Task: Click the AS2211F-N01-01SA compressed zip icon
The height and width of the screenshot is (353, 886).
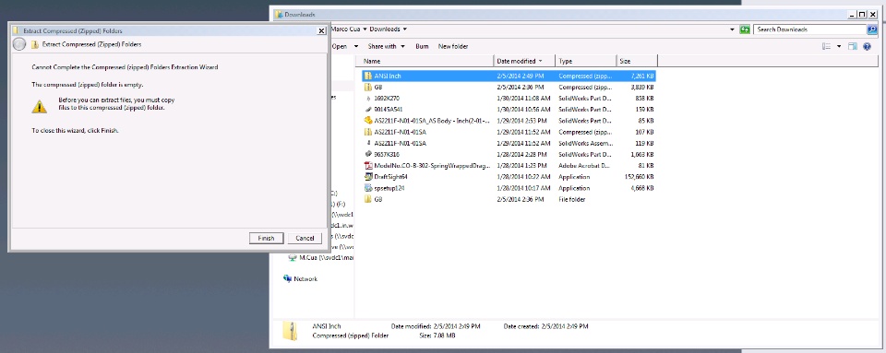Action: (368, 132)
